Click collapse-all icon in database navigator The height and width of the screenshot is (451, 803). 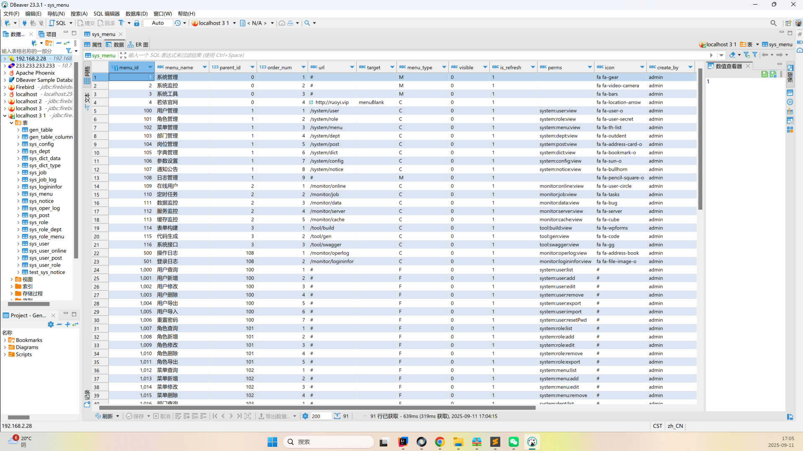pos(59,43)
